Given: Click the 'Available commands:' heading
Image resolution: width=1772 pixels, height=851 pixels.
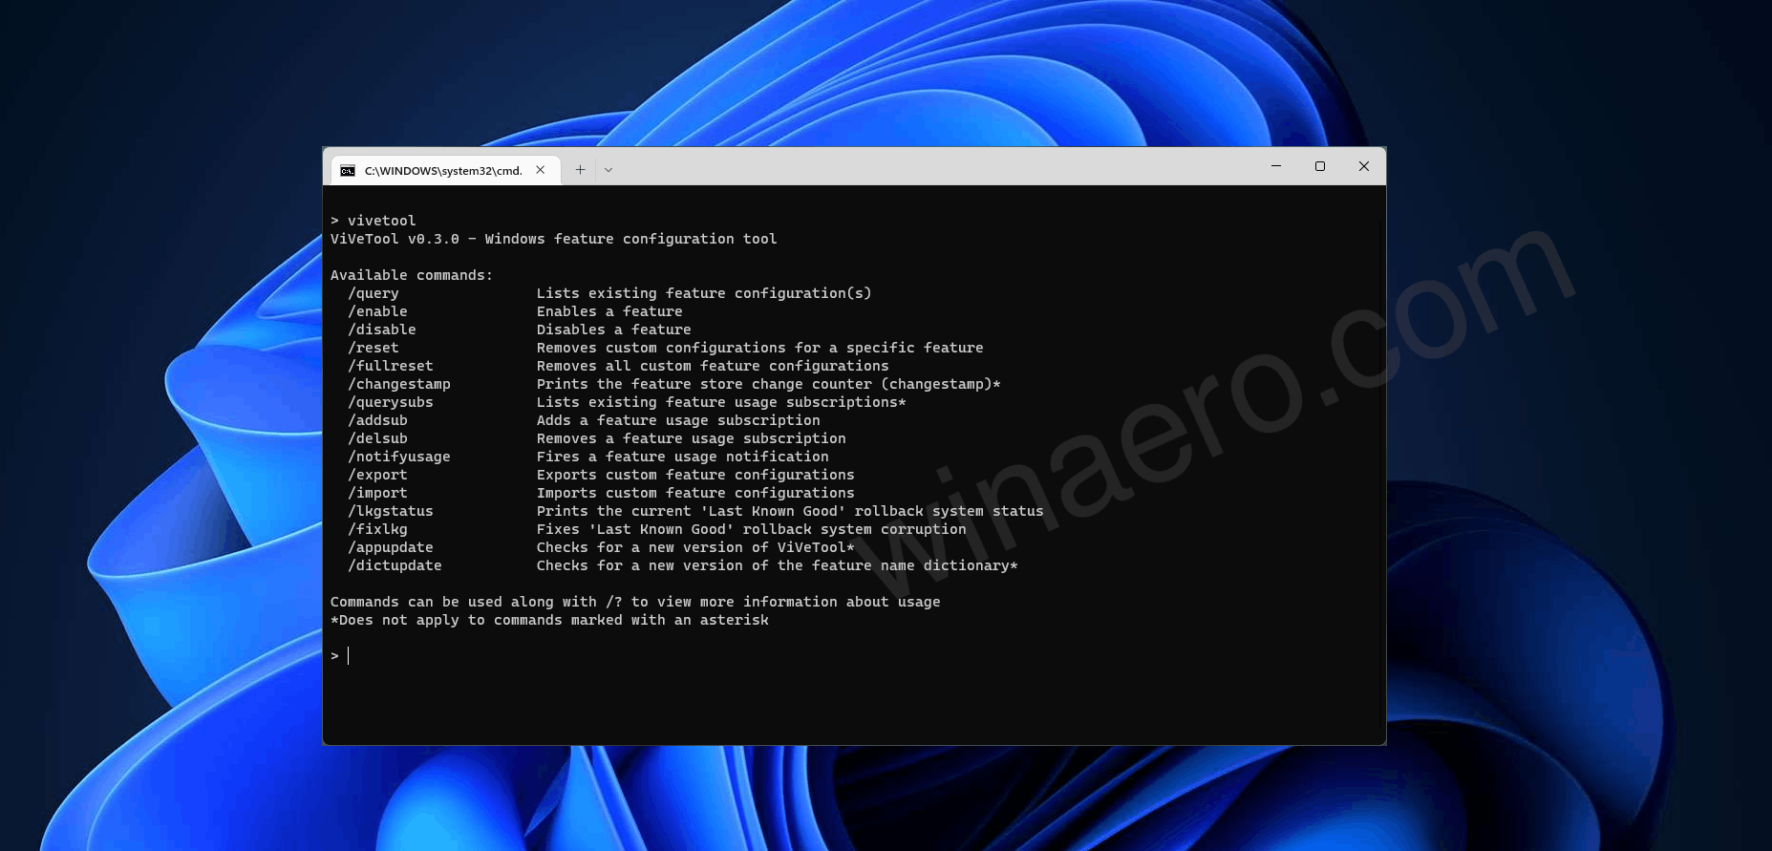Looking at the screenshot, I should point(412,275).
